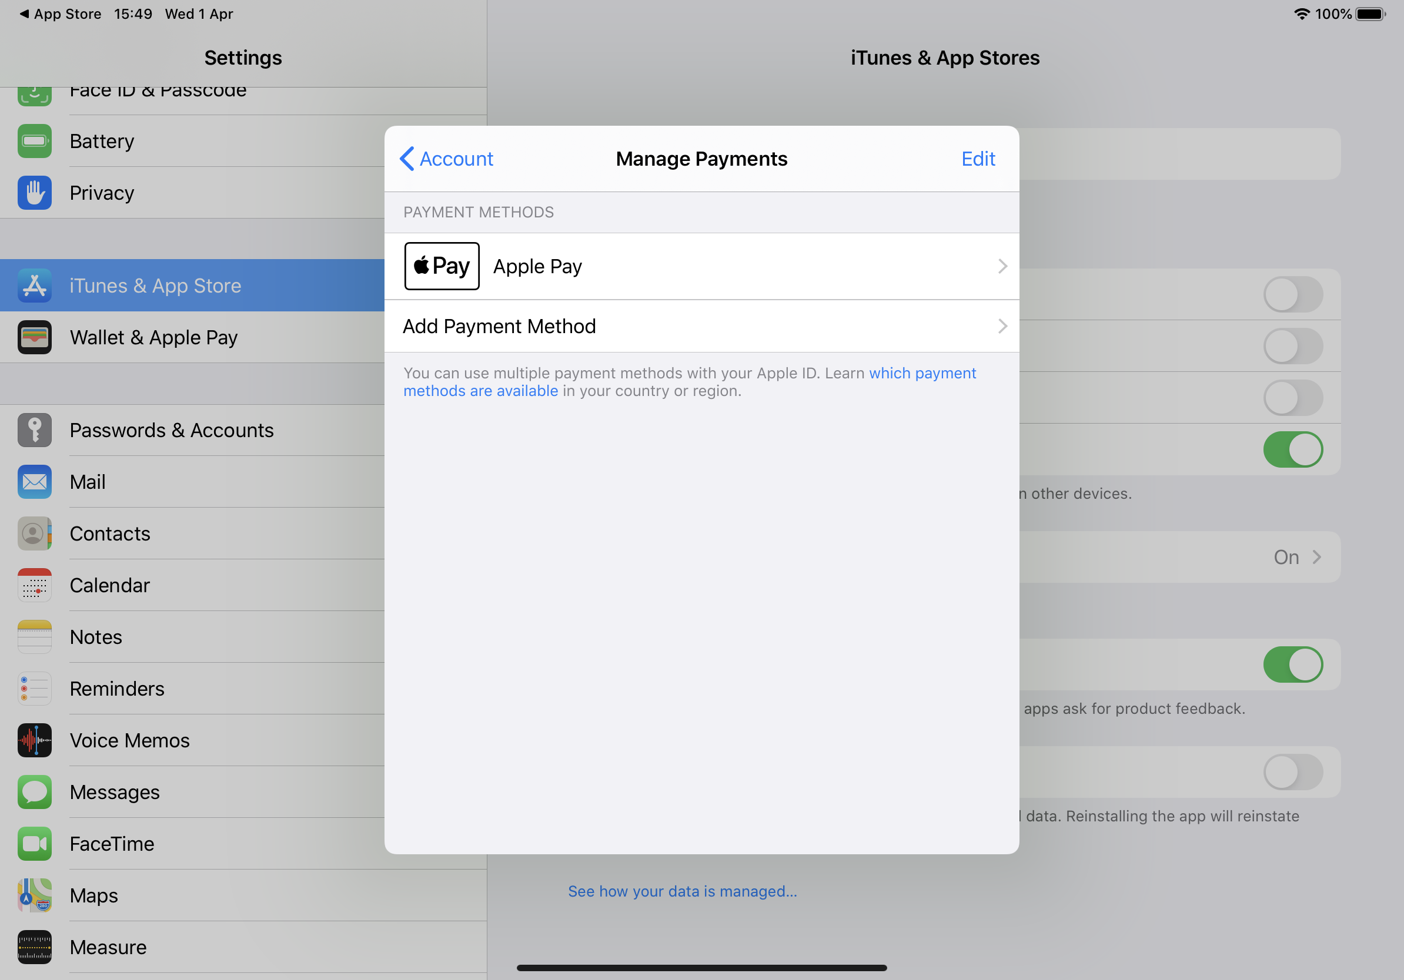Tap the Apple Pay logo badge
Viewport: 1404px width, 980px height.
click(x=442, y=266)
